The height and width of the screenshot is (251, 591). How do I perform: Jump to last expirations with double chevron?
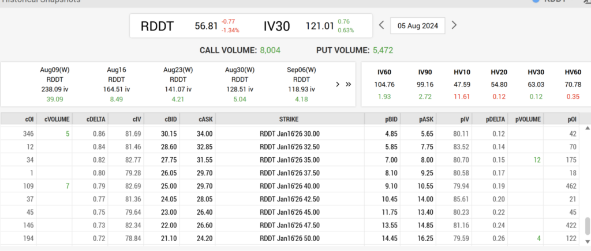[x=348, y=84]
